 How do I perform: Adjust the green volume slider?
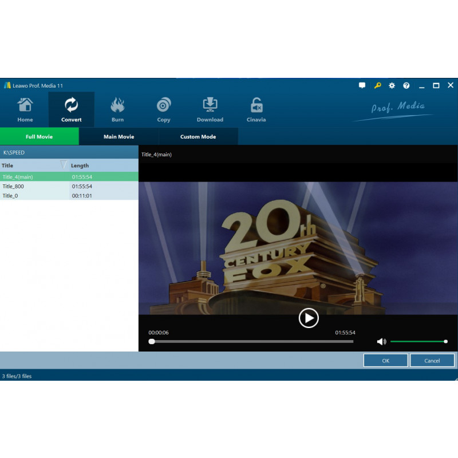coord(418,341)
